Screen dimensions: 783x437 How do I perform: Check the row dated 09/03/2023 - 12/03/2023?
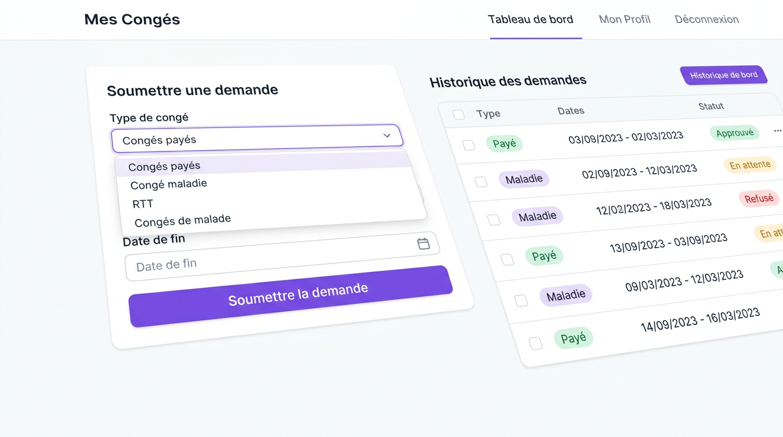tap(521, 300)
